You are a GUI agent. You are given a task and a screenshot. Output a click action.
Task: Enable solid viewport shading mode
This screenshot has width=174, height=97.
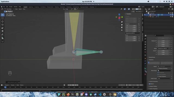click(x=137, y=9)
